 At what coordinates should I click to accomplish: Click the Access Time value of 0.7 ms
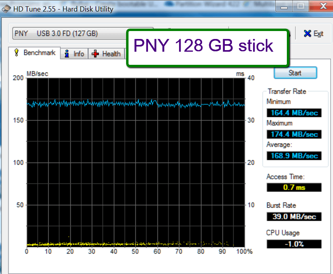(x=294, y=187)
